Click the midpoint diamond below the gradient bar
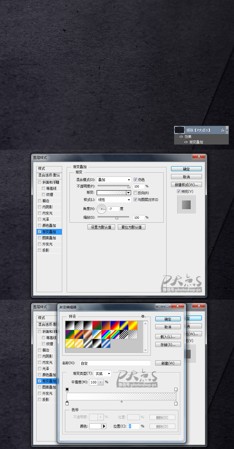This screenshot has height=449, width=234. pos(121,401)
